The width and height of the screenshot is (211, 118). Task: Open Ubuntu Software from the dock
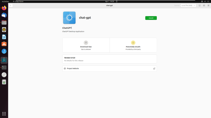tap(4, 44)
